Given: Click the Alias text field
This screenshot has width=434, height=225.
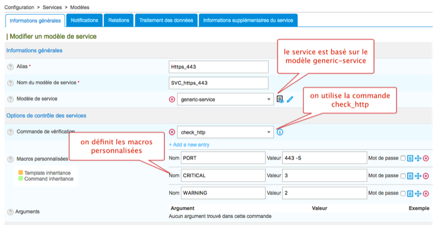Looking at the screenshot, I should point(219,67).
